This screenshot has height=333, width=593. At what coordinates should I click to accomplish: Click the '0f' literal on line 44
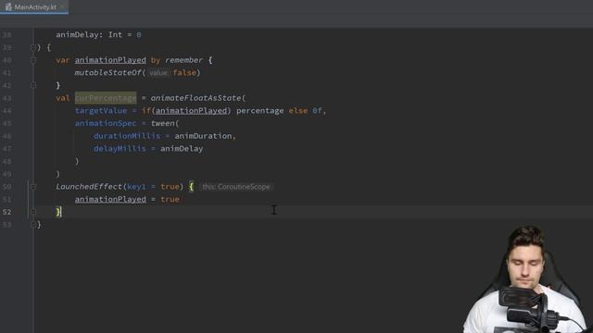(317, 111)
